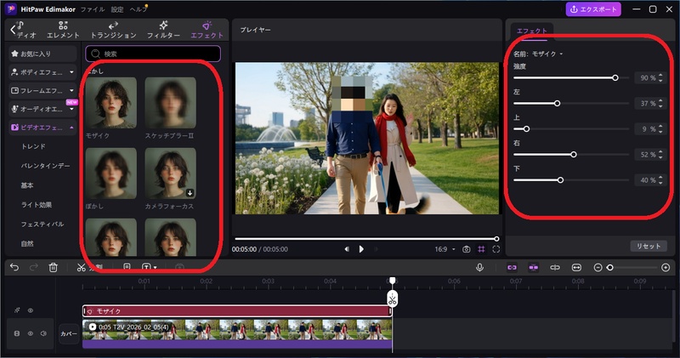Fit timeline to window width icon

576,267
